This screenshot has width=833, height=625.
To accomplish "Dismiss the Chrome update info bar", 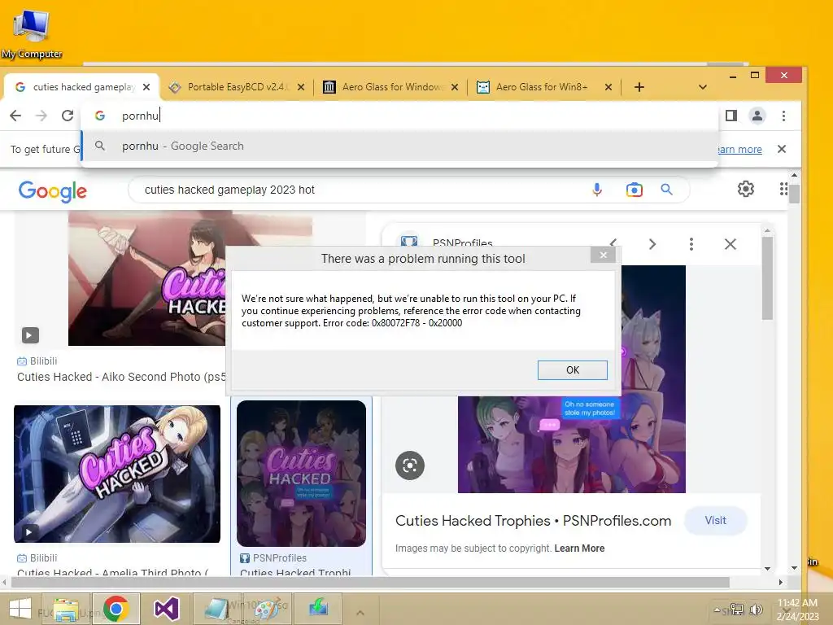I will (x=782, y=150).
